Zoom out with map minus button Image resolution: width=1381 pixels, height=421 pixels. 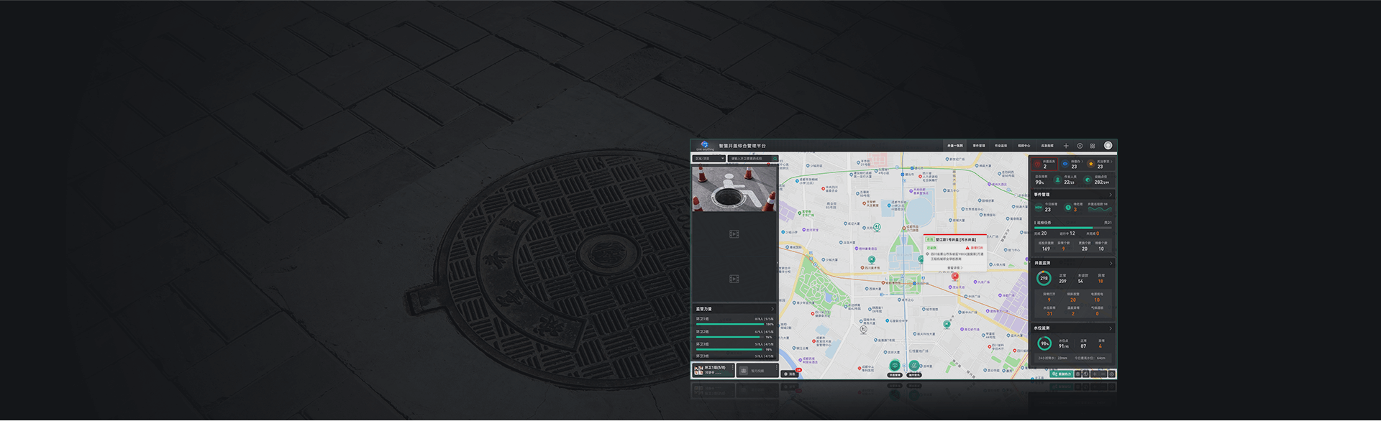click(1103, 374)
